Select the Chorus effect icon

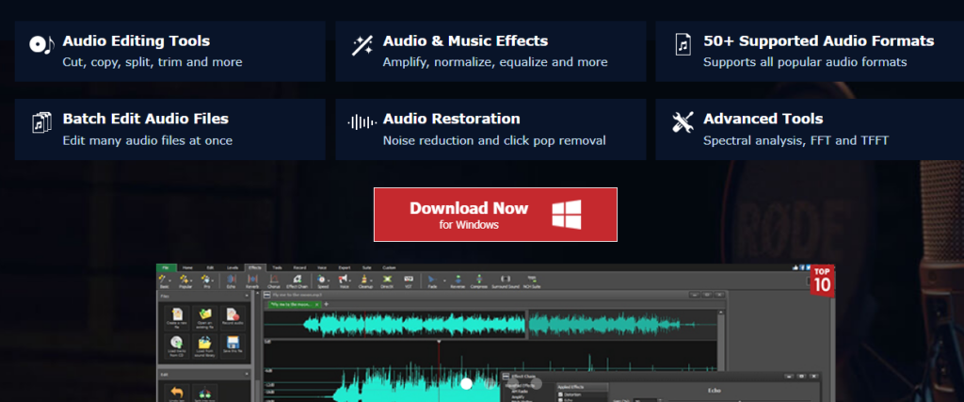pyautogui.click(x=274, y=279)
